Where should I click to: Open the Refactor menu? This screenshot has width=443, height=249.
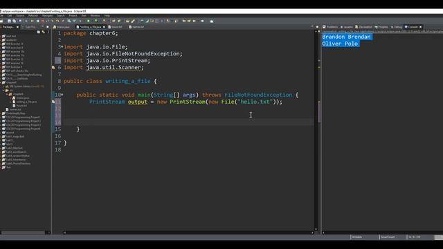[33, 15]
